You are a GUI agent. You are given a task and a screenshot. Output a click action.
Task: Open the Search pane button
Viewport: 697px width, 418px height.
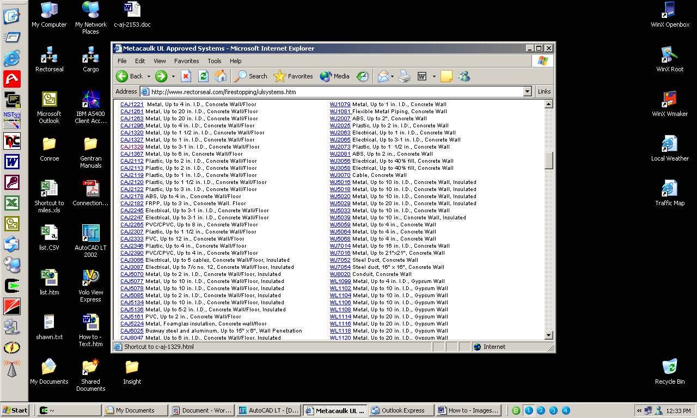pos(251,76)
